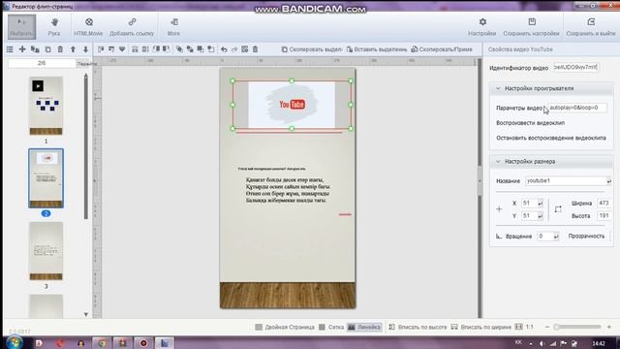Viewport: 620px width, 349px height.
Task: Click the taskbar clock 14:42
Action: coord(599,343)
